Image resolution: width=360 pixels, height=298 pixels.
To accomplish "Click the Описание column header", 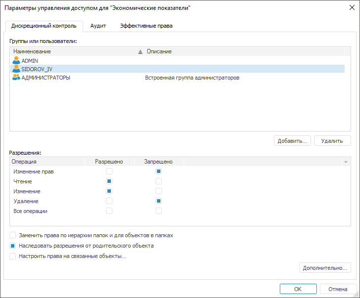I will click(159, 51).
